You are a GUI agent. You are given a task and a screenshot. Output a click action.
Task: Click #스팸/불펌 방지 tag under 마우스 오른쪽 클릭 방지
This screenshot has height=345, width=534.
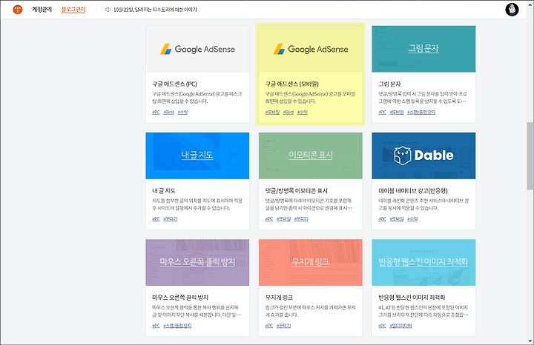(x=177, y=326)
